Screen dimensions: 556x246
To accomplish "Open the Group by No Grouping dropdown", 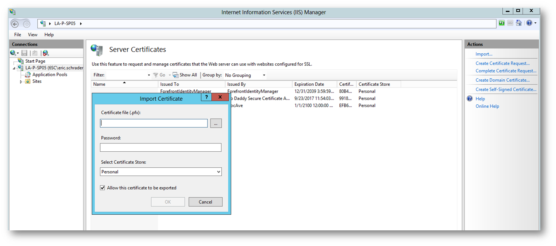I will coord(245,75).
